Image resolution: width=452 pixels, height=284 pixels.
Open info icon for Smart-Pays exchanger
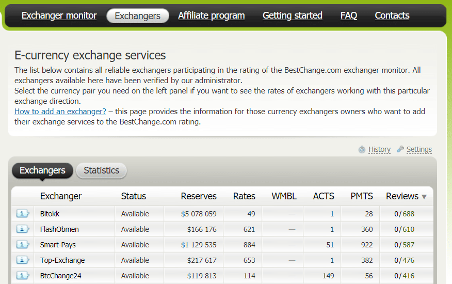point(23,245)
